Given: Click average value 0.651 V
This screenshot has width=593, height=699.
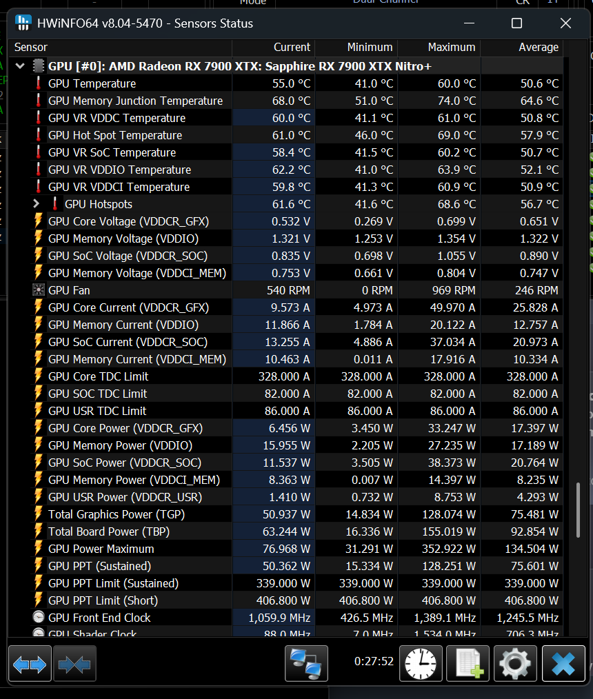Looking at the screenshot, I should click(x=539, y=221).
